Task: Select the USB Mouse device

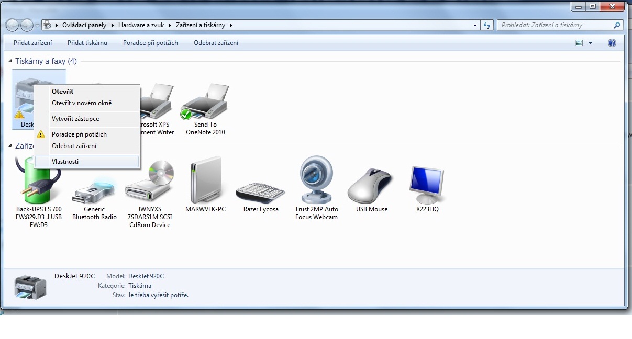Action: point(372,190)
